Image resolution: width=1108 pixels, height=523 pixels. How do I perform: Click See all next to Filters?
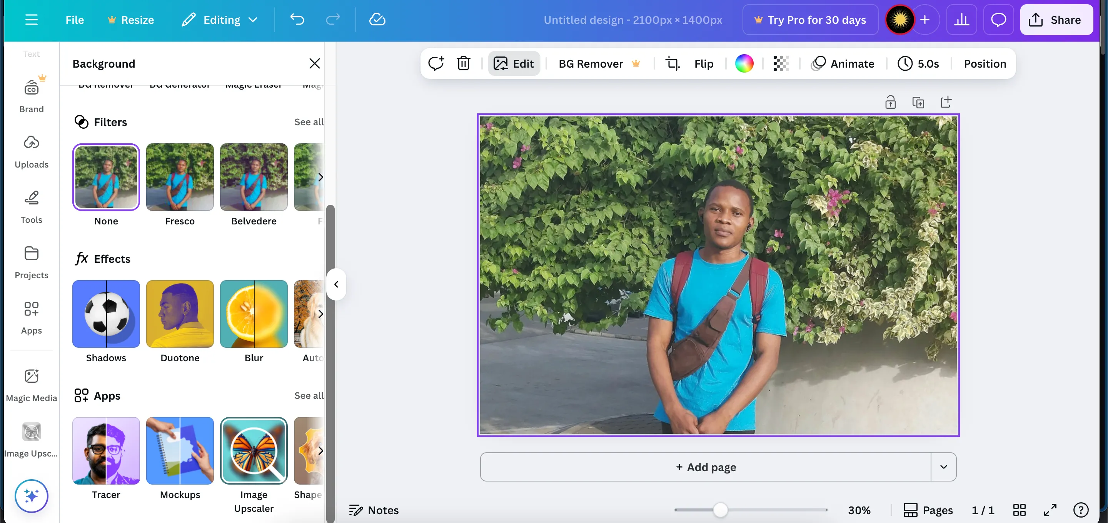pyautogui.click(x=309, y=122)
